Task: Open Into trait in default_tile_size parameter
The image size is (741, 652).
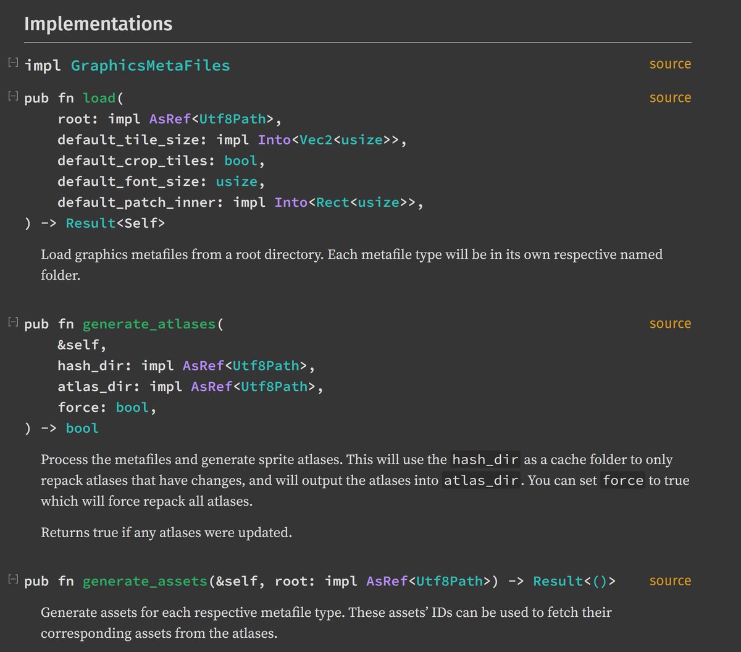Action: tap(274, 140)
